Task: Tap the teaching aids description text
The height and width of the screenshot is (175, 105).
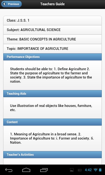Action: [51, 108]
